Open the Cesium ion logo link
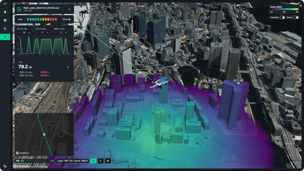This screenshot has width=304, height=171. coord(24,166)
